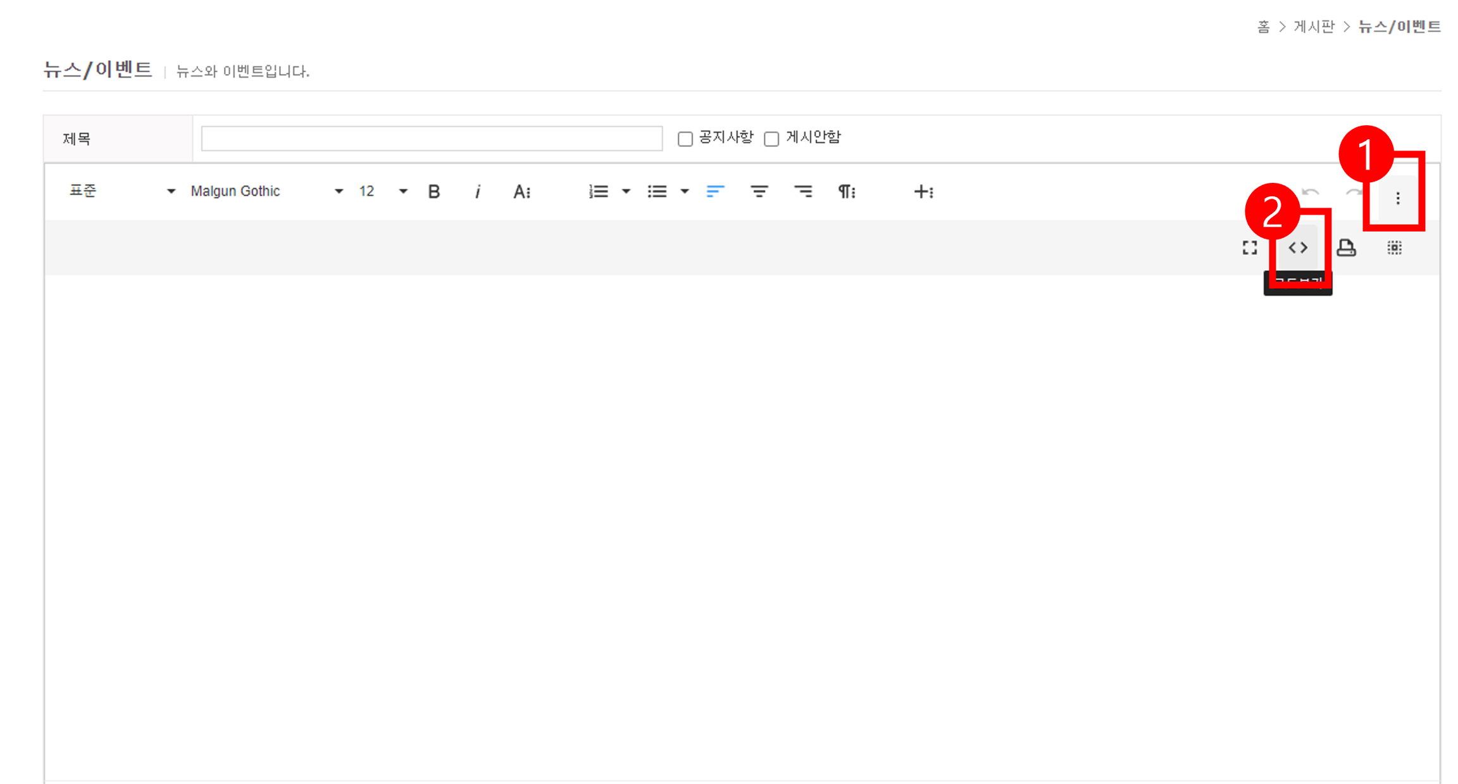Print the editor content
The image size is (1458, 784).
pyautogui.click(x=1346, y=247)
